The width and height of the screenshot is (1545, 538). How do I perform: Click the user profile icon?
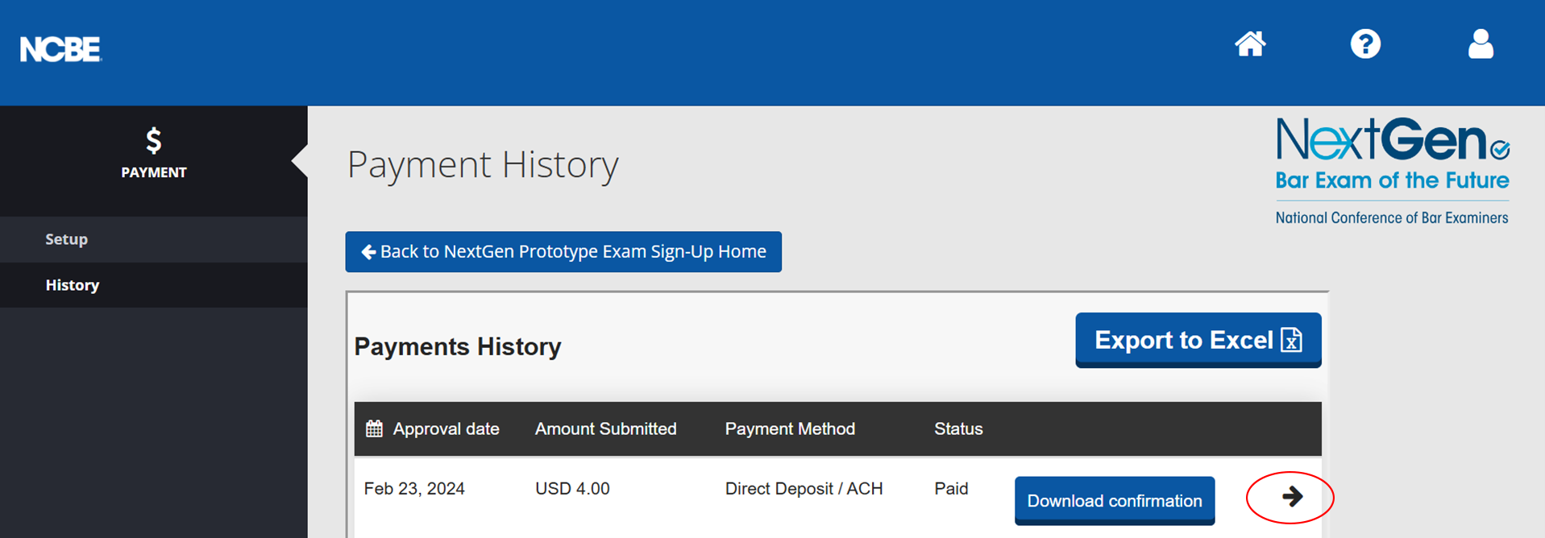click(x=1481, y=44)
